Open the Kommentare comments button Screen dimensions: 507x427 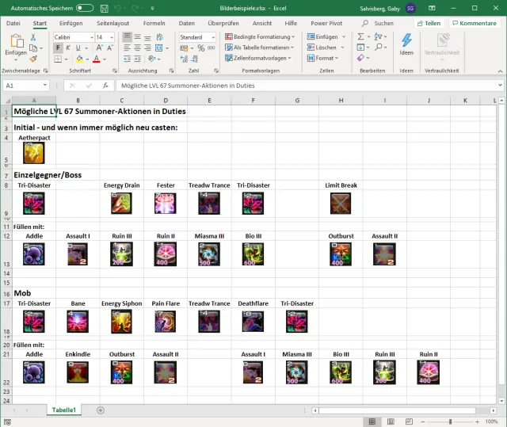[474, 23]
